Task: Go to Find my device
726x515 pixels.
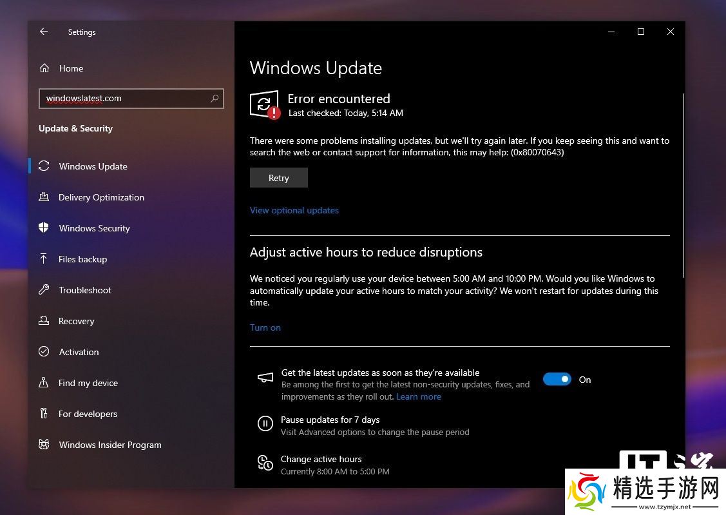Action: (88, 383)
